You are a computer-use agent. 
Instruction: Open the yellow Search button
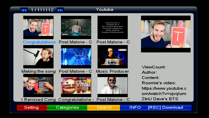[104, 108]
